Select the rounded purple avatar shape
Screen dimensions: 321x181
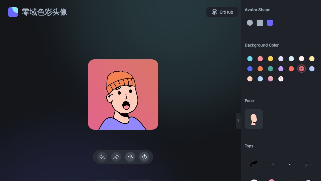(270, 23)
